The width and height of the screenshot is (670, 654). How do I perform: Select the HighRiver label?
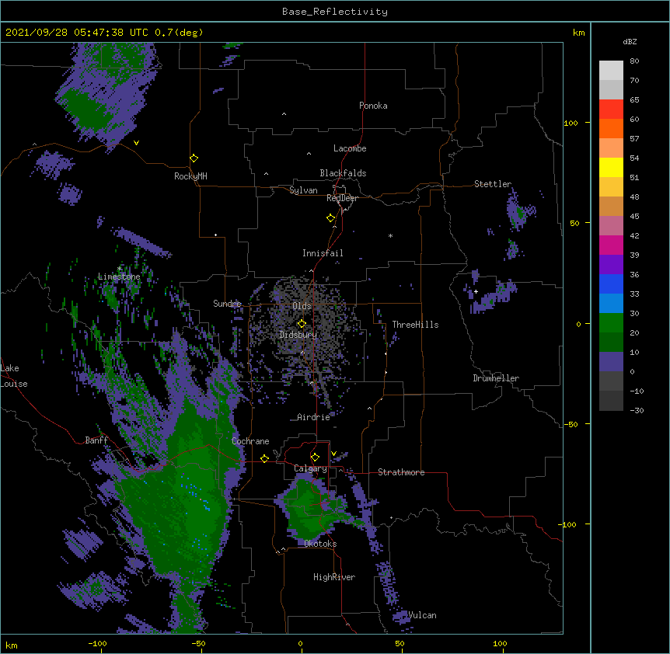[x=334, y=577]
